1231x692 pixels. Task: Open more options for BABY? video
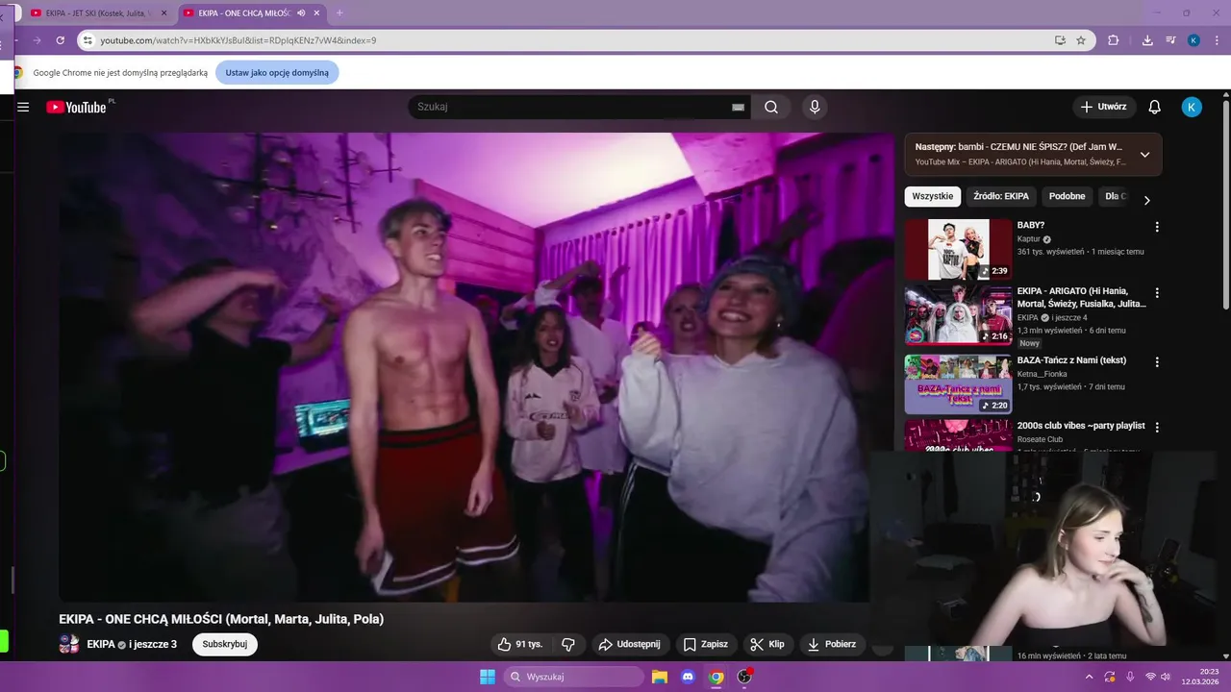1157,227
